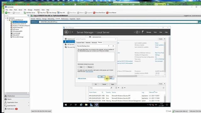
Task: Select DVD drives storage item
Action: click(16, 29)
